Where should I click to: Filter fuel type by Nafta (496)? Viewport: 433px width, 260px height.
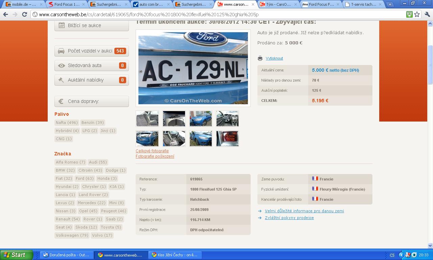(x=67, y=123)
